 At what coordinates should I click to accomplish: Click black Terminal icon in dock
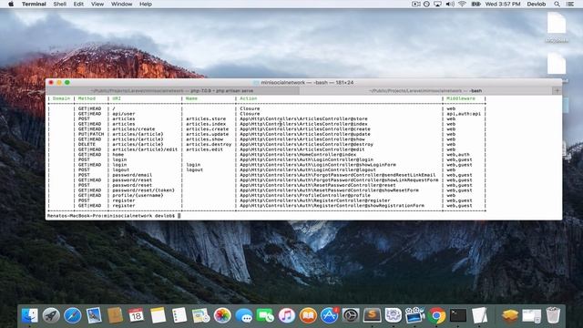pyautogui.click(x=458, y=316)
